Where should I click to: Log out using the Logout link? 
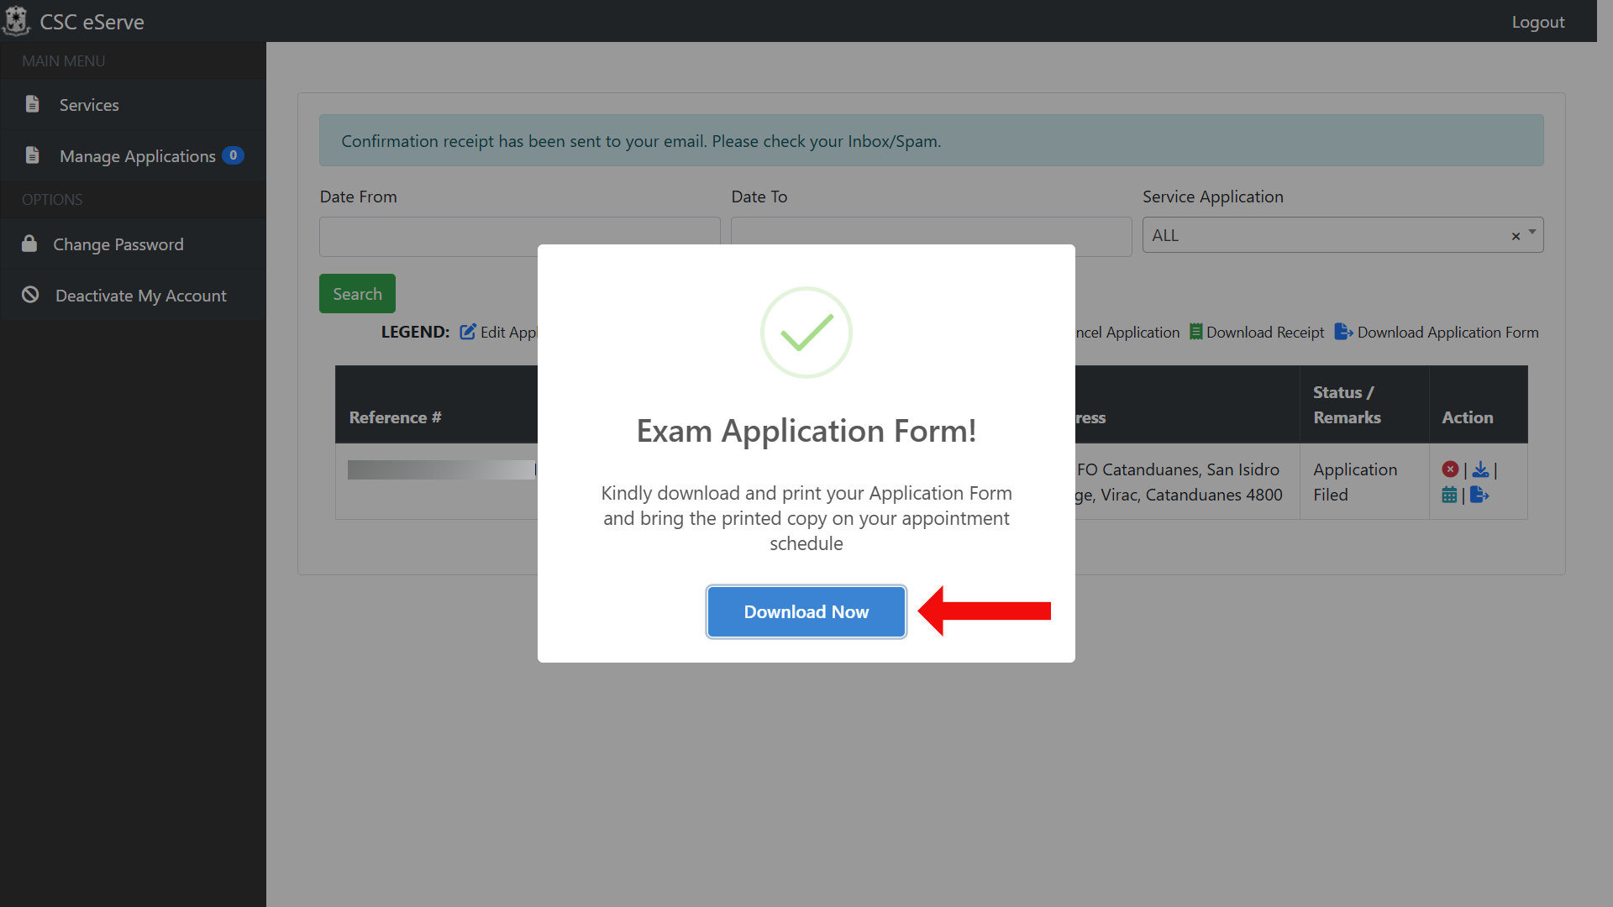1537,22
